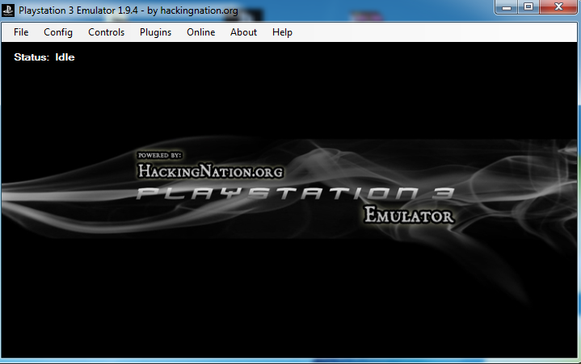The width and height of the screenshot is (581, 364).
Task: Click the PlayStation icon in title bar
Action: tap(8, 10)
